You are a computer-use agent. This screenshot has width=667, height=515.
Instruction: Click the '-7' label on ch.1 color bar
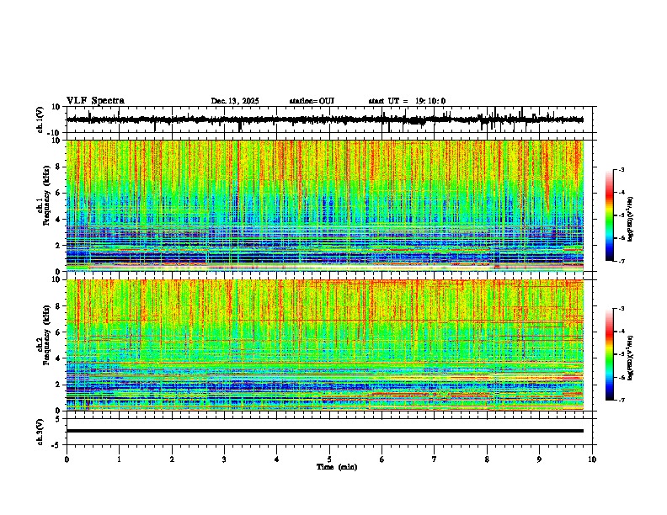pyautogui.click(x=622, y=261)
